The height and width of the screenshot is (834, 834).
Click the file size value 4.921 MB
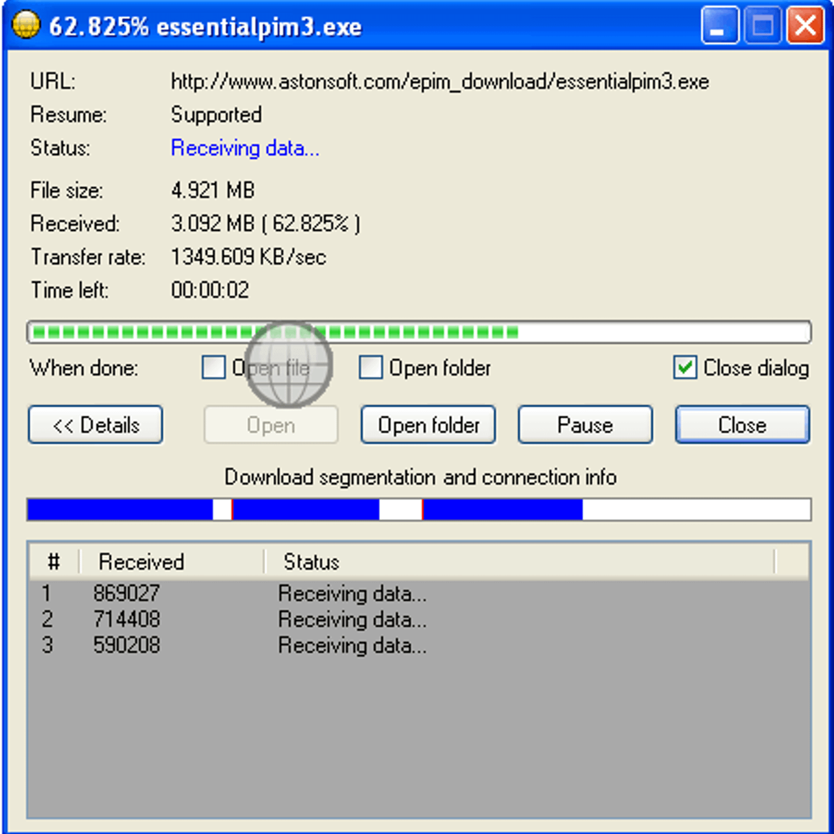pyautogui.click(x=213, y=190)
